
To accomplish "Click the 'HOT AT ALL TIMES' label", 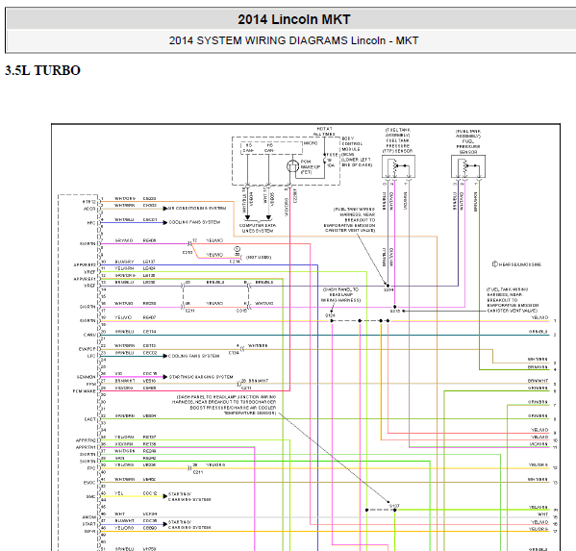I will tap(324, 132).
